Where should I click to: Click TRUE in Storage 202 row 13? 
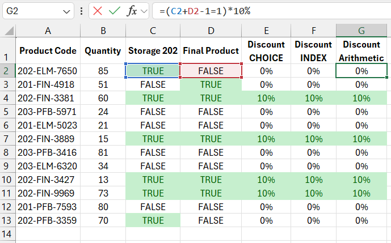point(153,220)
